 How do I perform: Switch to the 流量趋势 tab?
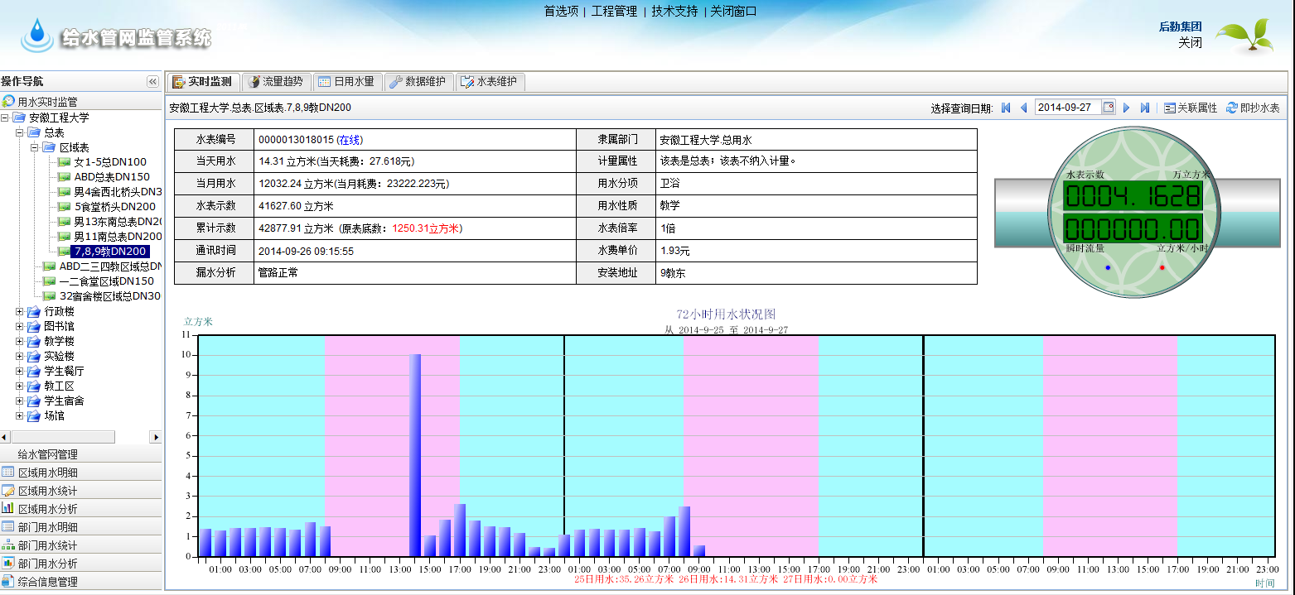277,82
